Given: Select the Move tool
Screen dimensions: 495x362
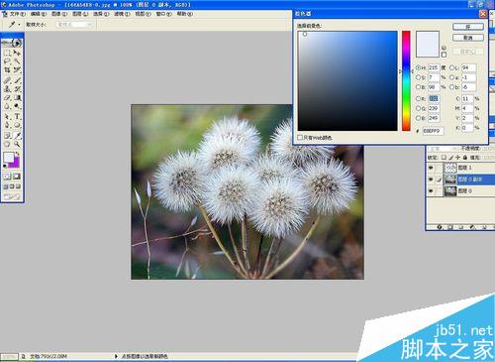Looking at the screenshot, I should click(x=17, y=53).
